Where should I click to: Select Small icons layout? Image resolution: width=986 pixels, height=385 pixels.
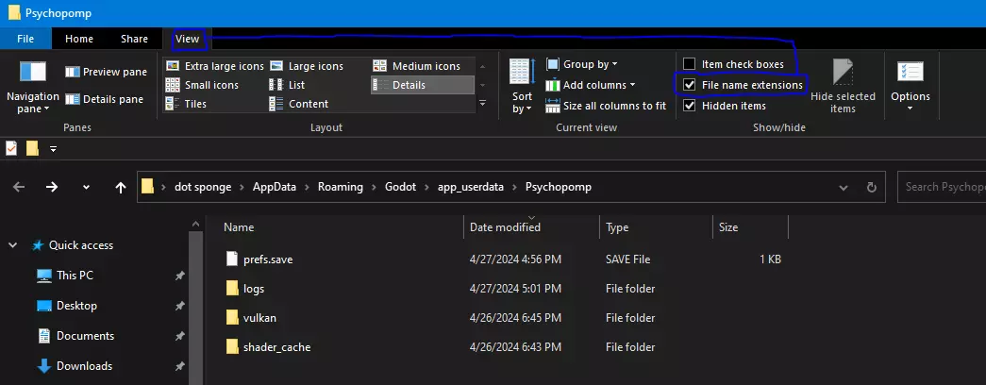coord(203,85)
